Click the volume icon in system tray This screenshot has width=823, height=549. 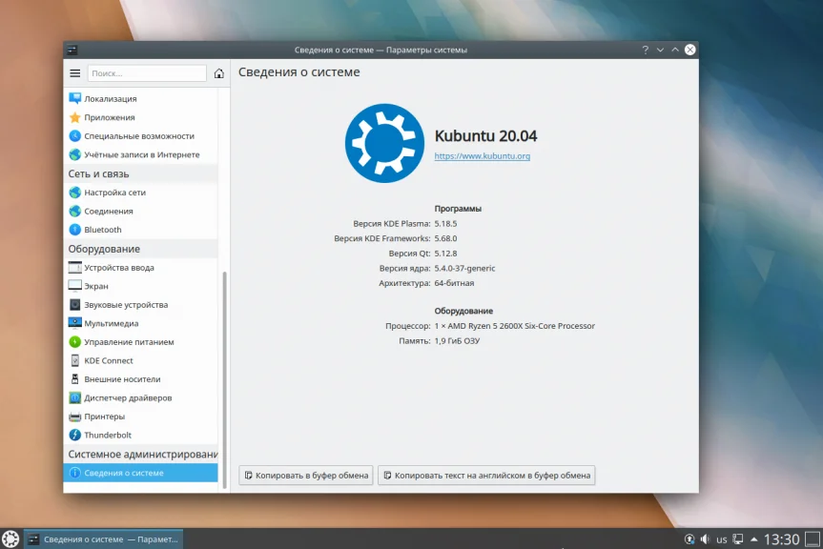[x=705, y=539]
